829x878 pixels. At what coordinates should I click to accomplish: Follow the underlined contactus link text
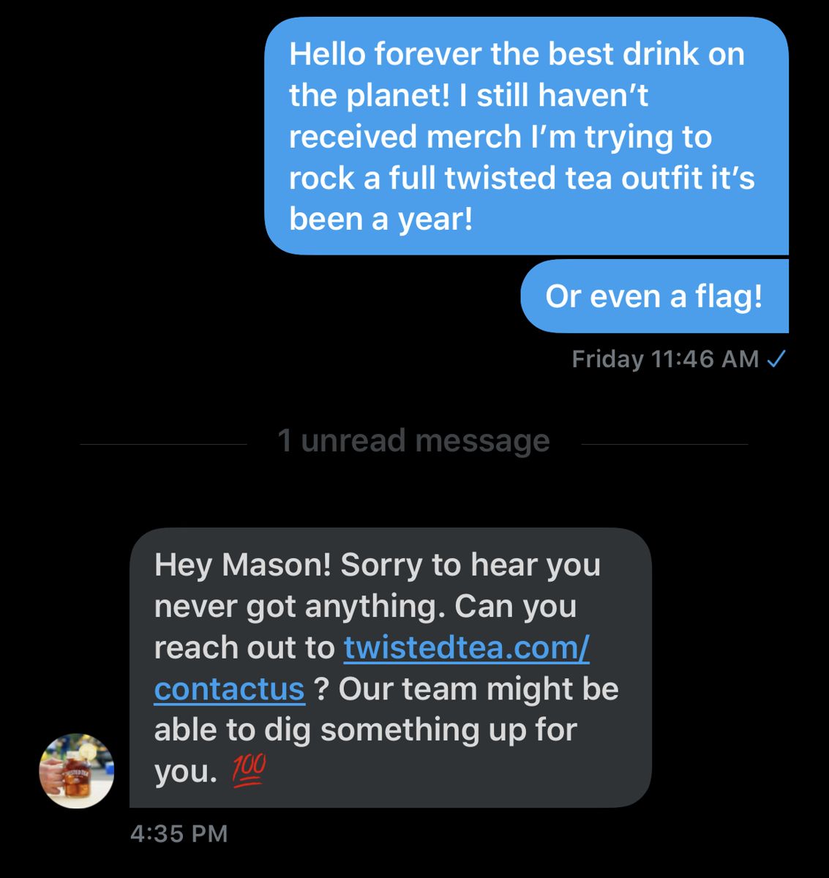click(229, 689)
